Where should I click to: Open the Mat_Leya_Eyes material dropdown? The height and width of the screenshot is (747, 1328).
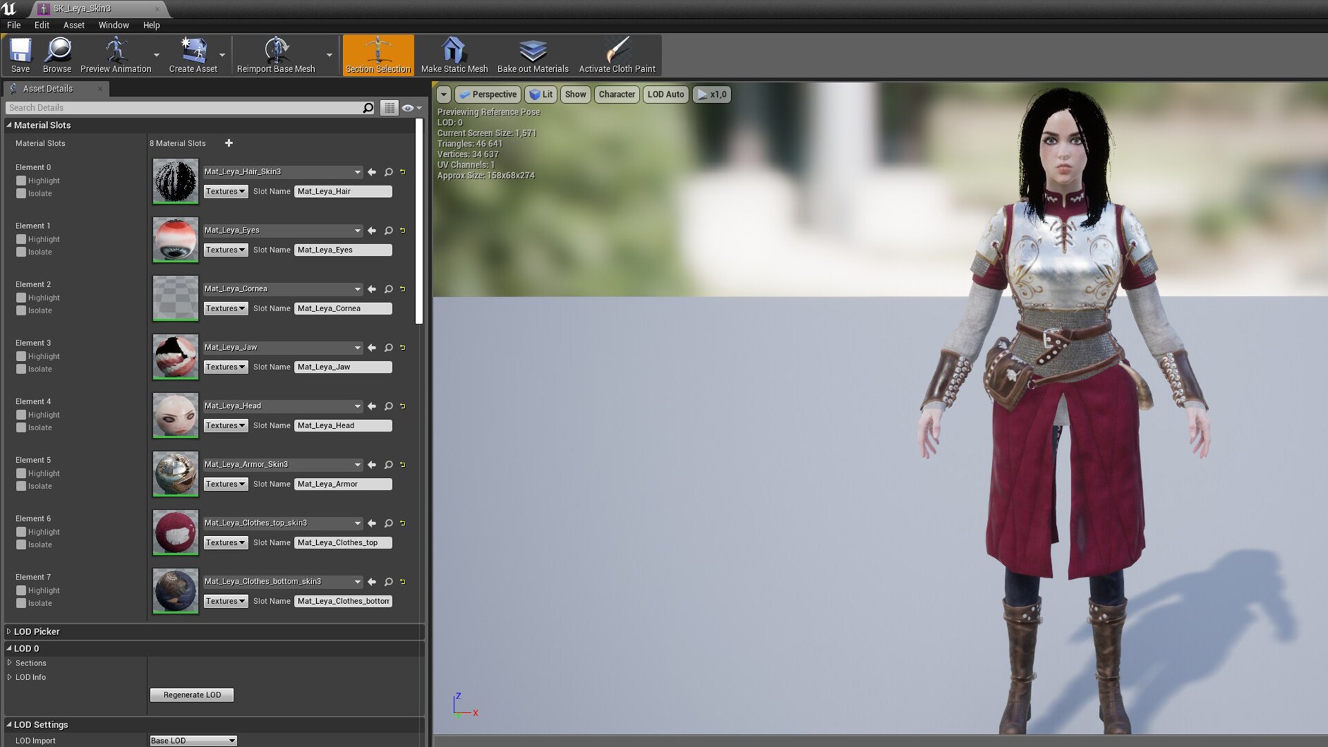[x=357, y=230]
